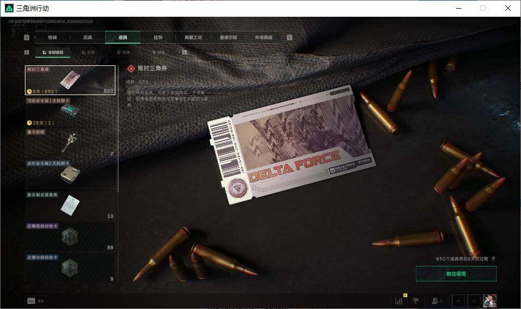Click the first empty teammate plus slot
This screenshot has width=521, height=309.
pyautogui.click(x=458, y=301)
